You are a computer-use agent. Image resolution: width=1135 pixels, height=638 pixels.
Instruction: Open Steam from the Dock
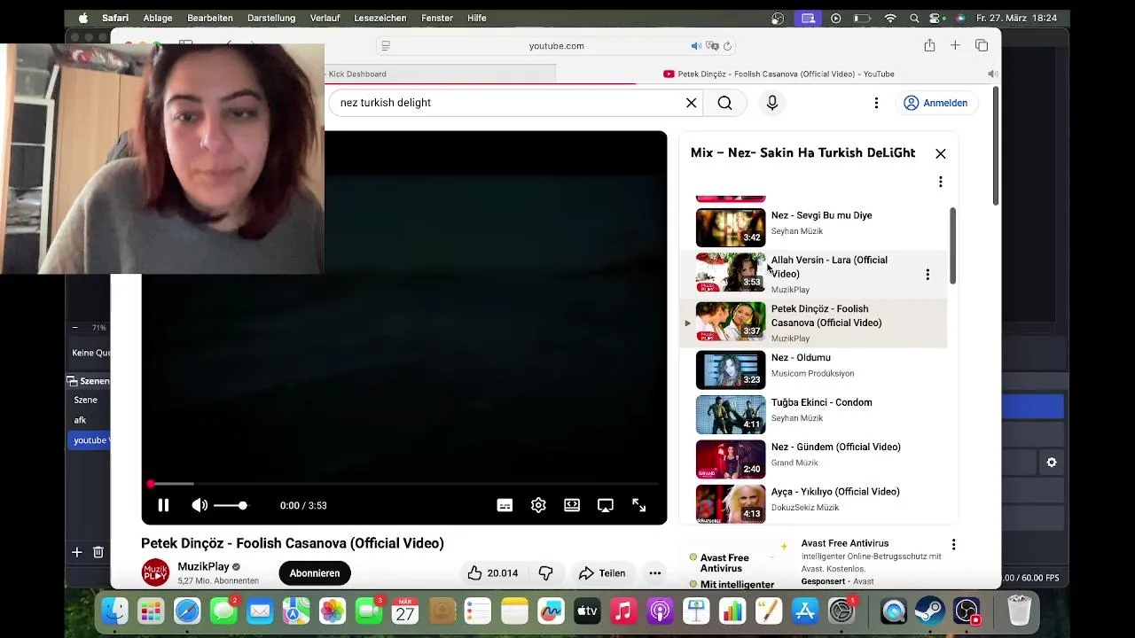click(x=929, y=611)
